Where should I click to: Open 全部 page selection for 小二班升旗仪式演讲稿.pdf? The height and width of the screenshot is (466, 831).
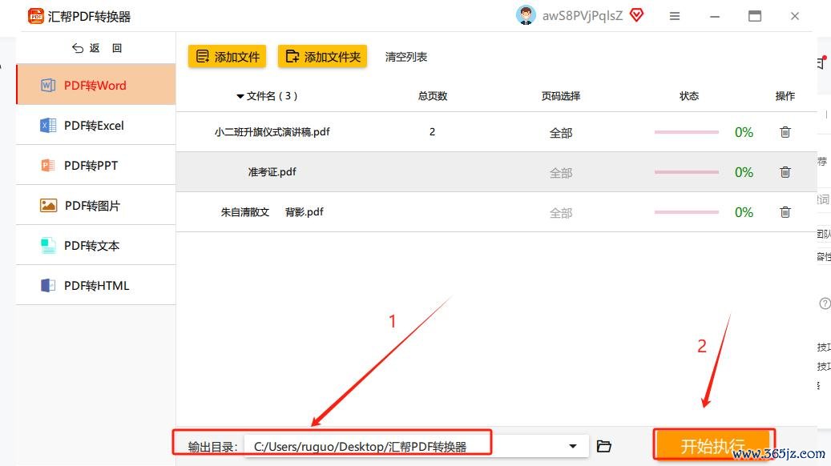click(561, 133)
